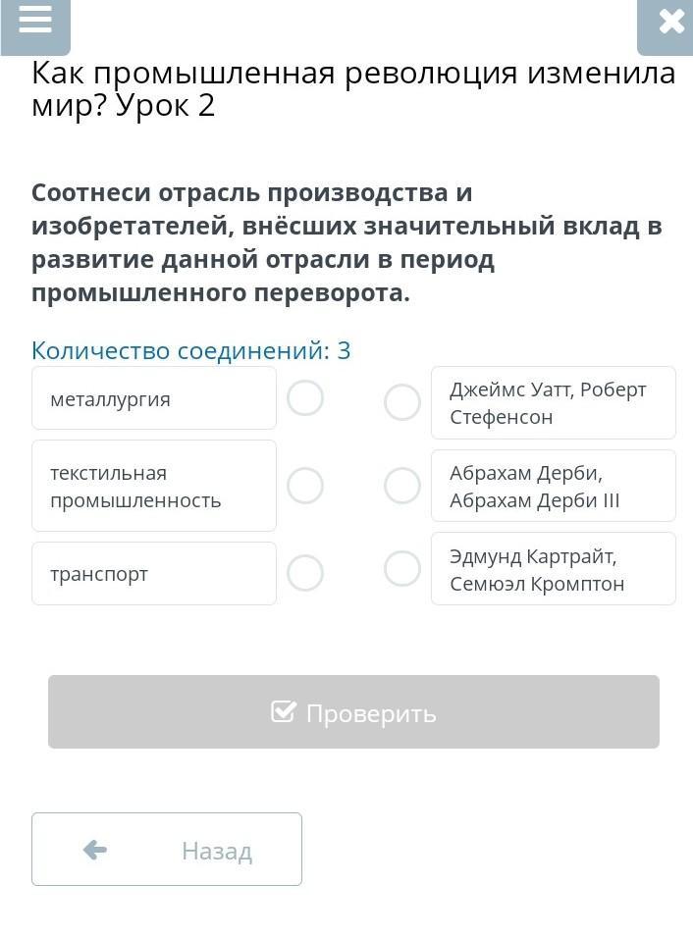Click the Абрахам Дерби, Абрахам Дерби III card
Screen dimensions: 693x936
click(x=553, y=486)
